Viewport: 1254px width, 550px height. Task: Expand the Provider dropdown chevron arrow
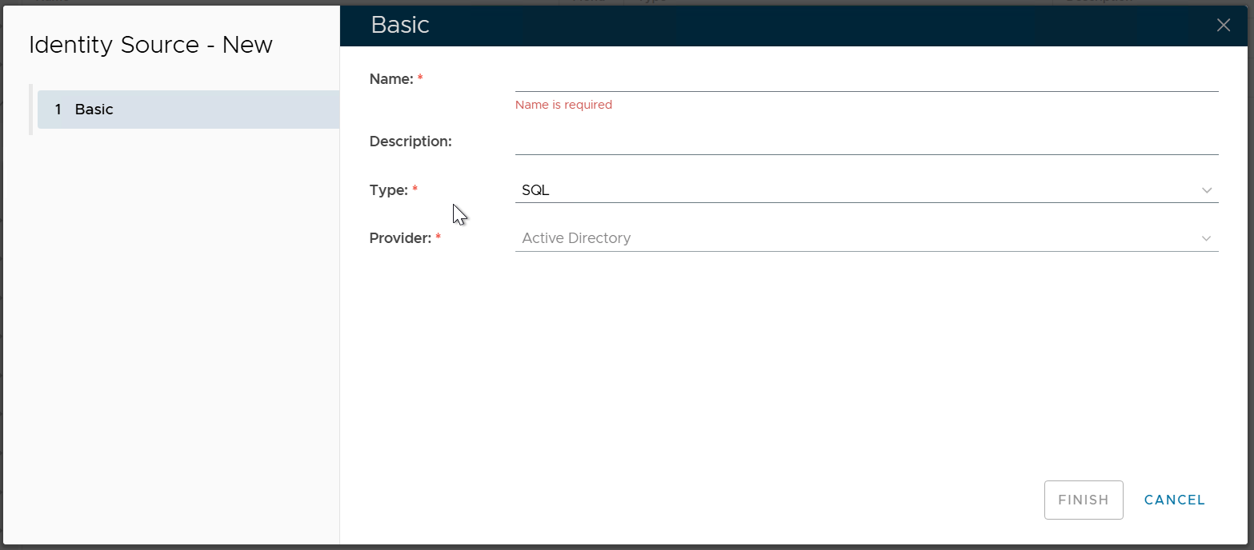coord(1207,239)
